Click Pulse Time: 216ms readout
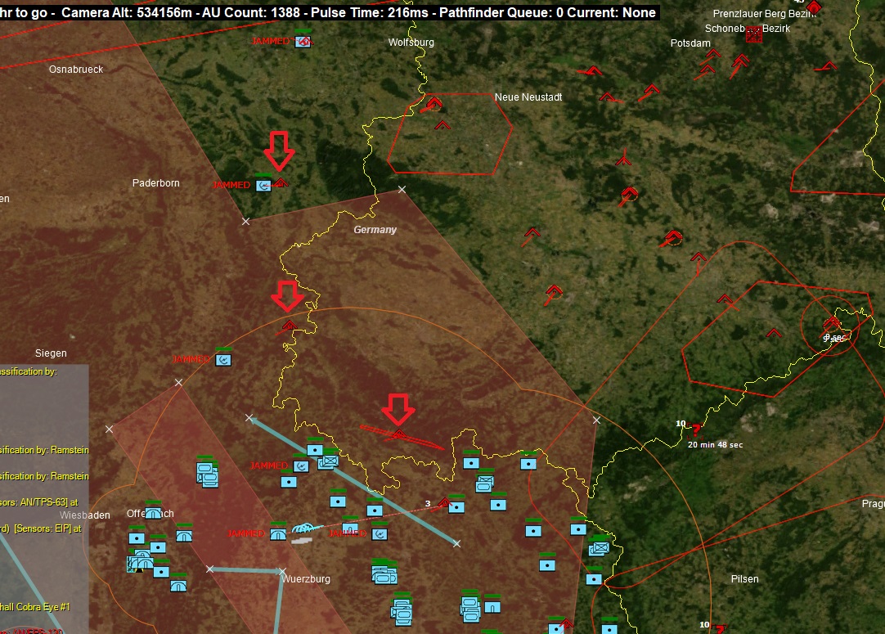The width and height of the screenshot is (885, 634). (x=370, y=12)
